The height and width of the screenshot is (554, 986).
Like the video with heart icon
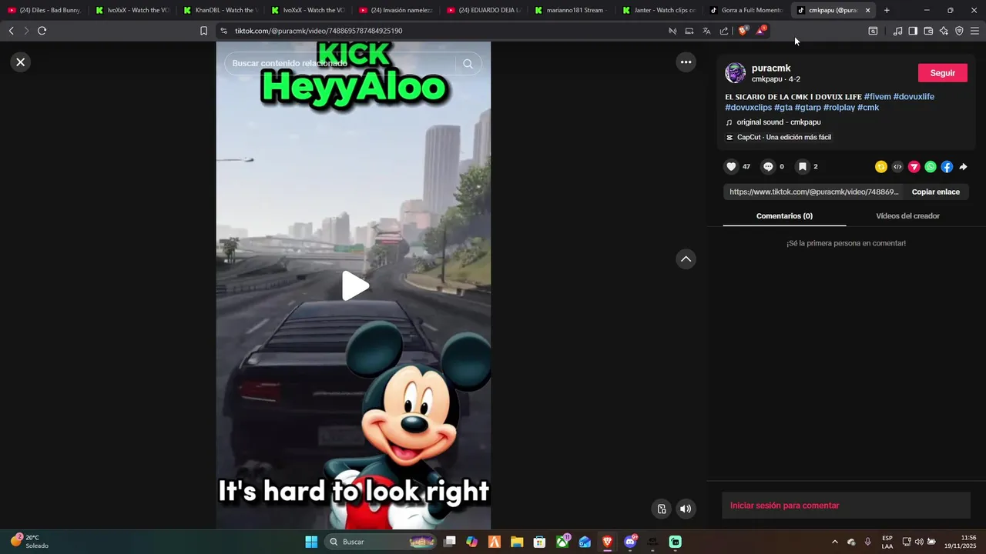click(732, 166)
